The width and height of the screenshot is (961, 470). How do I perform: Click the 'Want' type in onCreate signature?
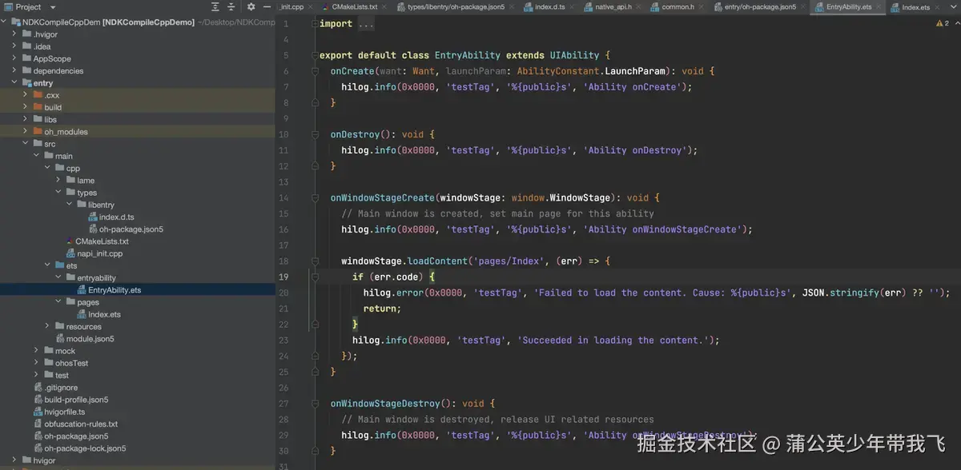[x=424, y=71]
